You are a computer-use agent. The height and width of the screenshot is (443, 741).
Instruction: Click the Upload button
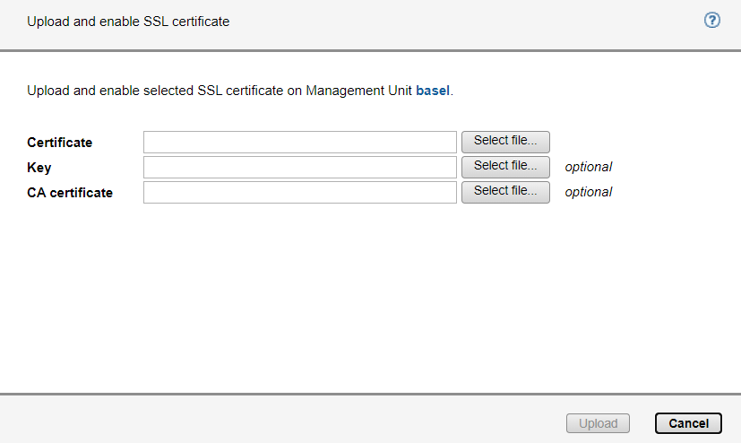(x=598, y=423)
